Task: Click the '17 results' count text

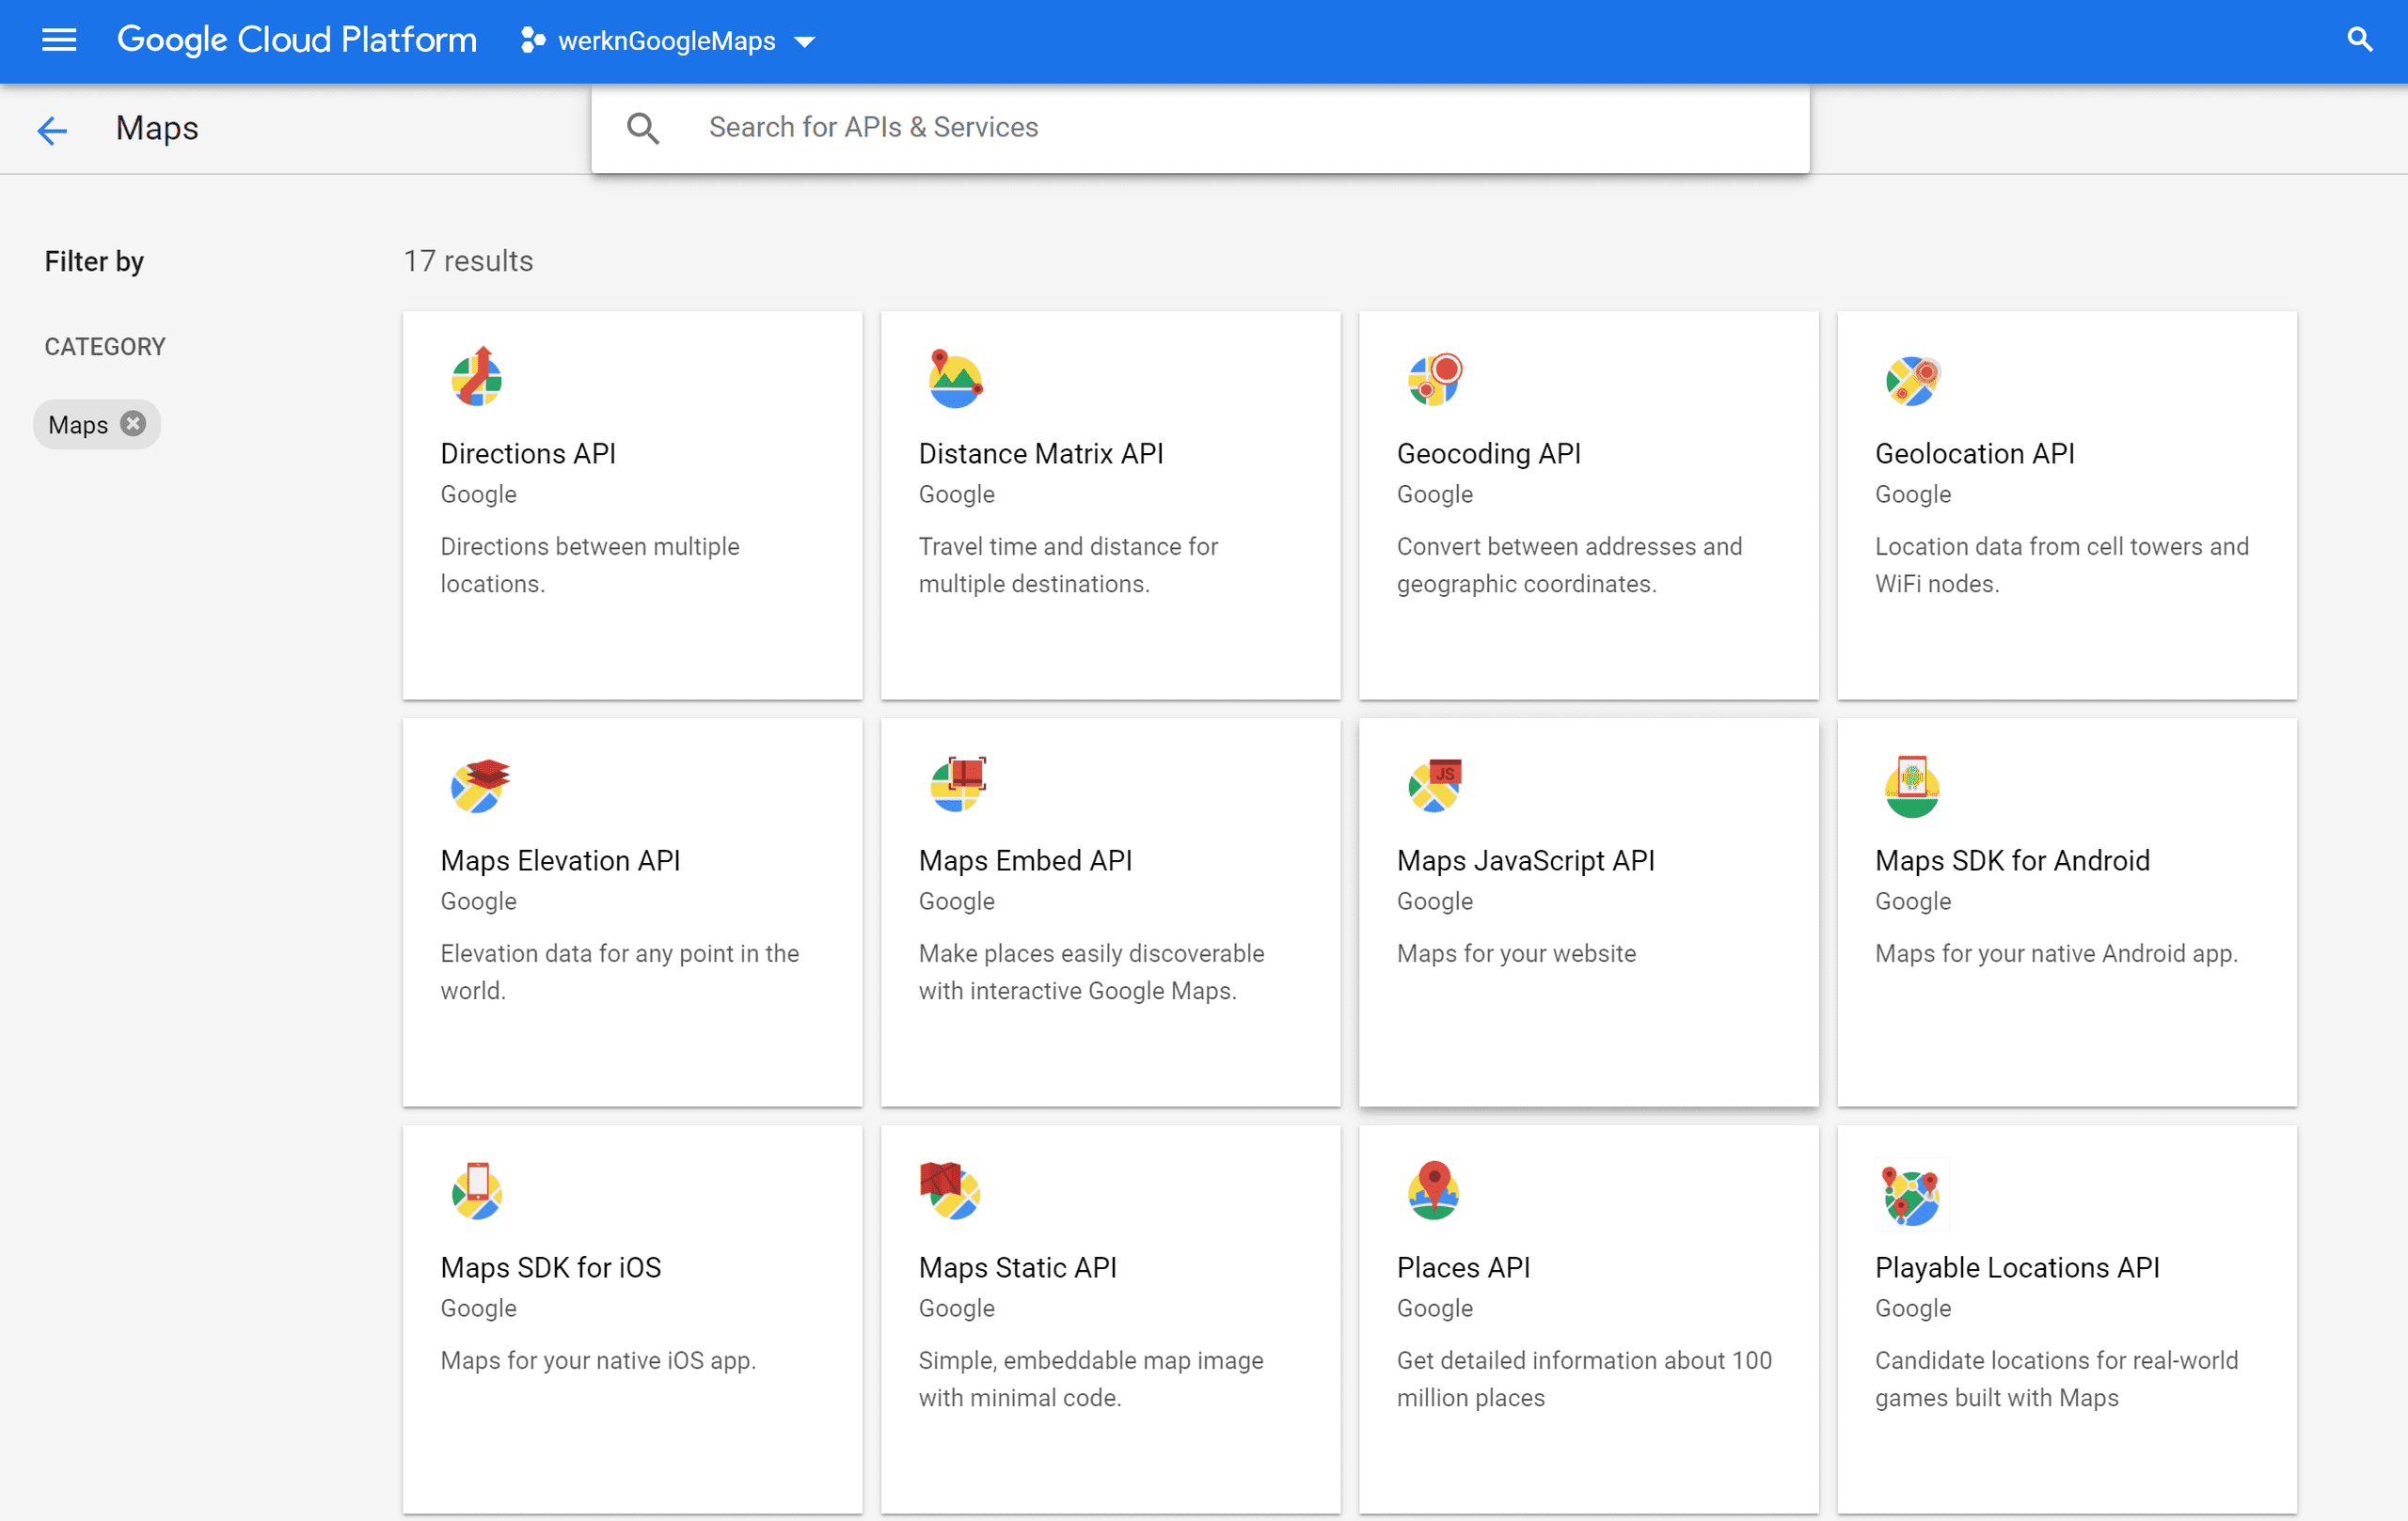Action: (468, 260)
